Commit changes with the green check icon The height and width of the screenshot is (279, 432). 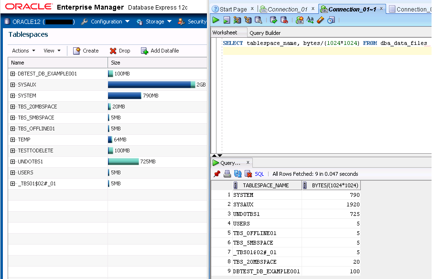[x=273, y=20]
